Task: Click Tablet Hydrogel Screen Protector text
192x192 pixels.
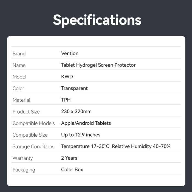Action: (x=98, y=65)
